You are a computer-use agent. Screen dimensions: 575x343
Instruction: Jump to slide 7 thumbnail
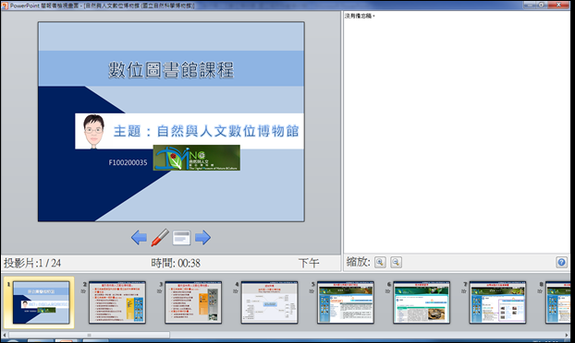(497, 302)
